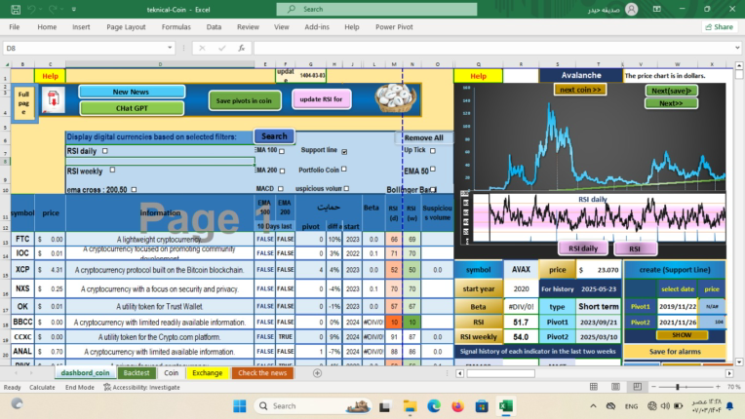The image size is (745, 419).
Task: Click the horizontal scrollbar thumb
Action: tap(501, 373)
